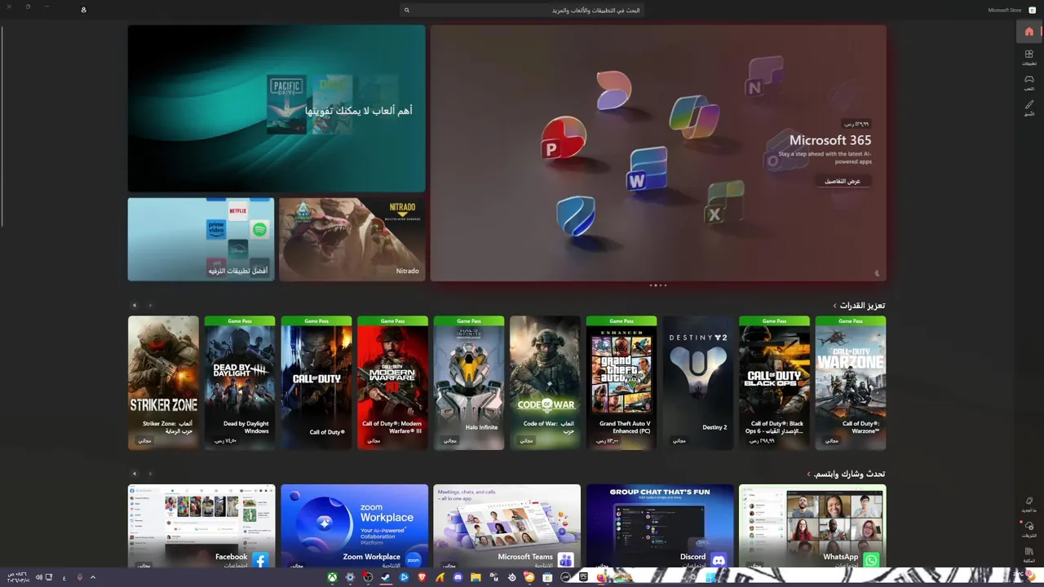Viewport: 1044px width, 587px height.
Task: Open the Halo Infinite game card
Action: [469, 382]
